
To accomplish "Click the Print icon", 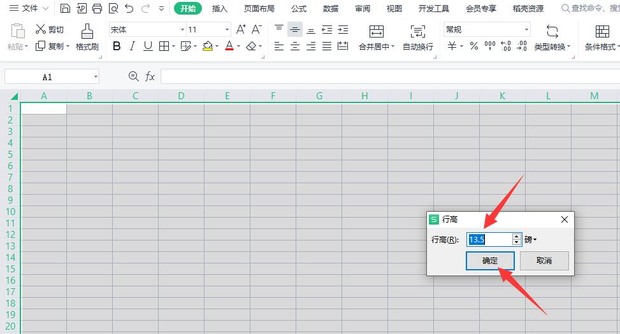I will click(x=97, y=8).
